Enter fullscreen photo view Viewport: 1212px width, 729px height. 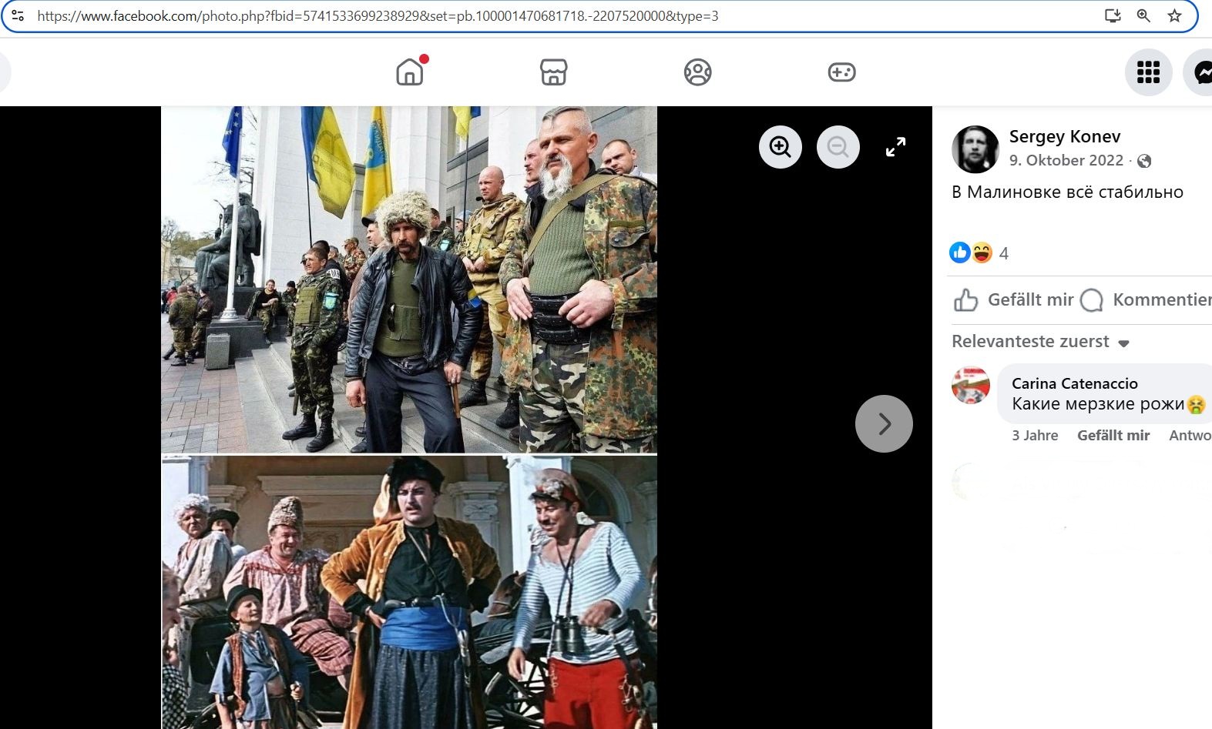coord(895,147)
